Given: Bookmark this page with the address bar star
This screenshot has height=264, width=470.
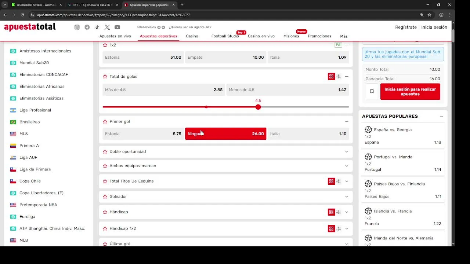Looking at the screenshot, I should click(429, 15).
